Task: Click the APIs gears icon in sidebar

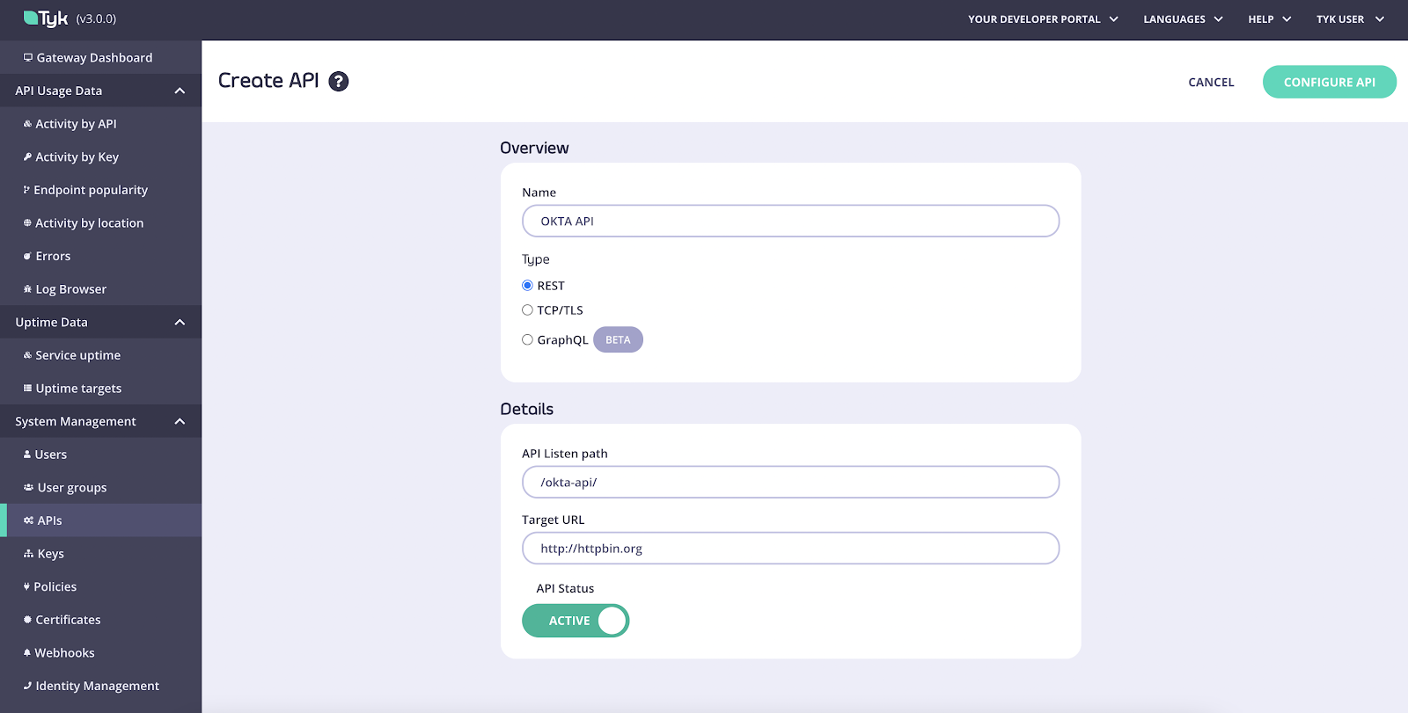Action: [x=28, y=520]
